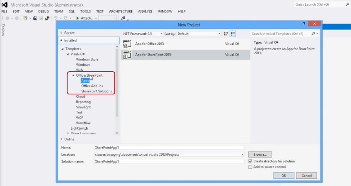This screenshot has height=186, width=351.
Task: Click the navigate forward toolbar icon
Action: [x=17, y=18]
